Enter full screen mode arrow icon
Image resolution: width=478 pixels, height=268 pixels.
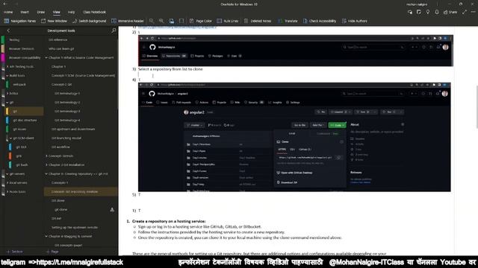(465, 12)
